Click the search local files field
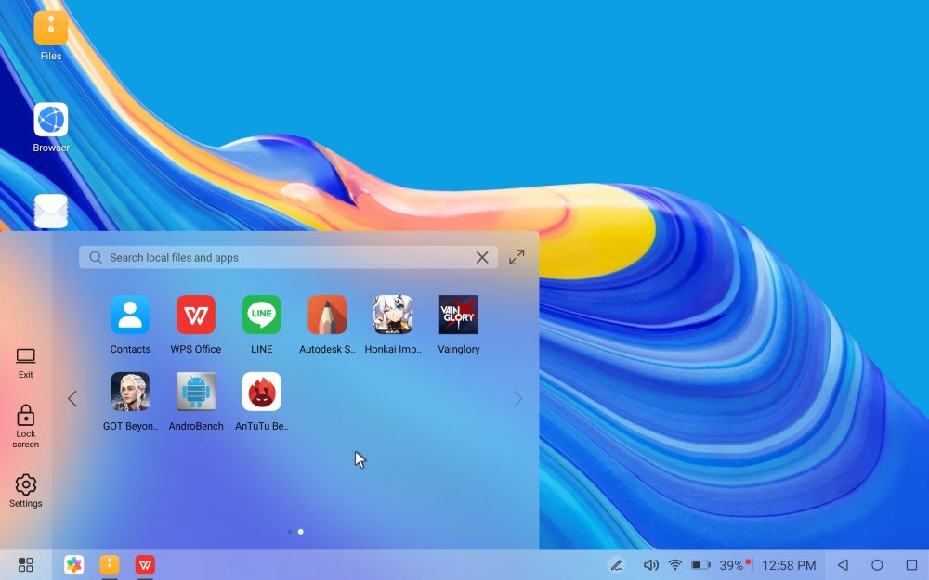Image resolution: width=929 pixels, height=580 pixels. pyautogui.click(x=288, y=257)
